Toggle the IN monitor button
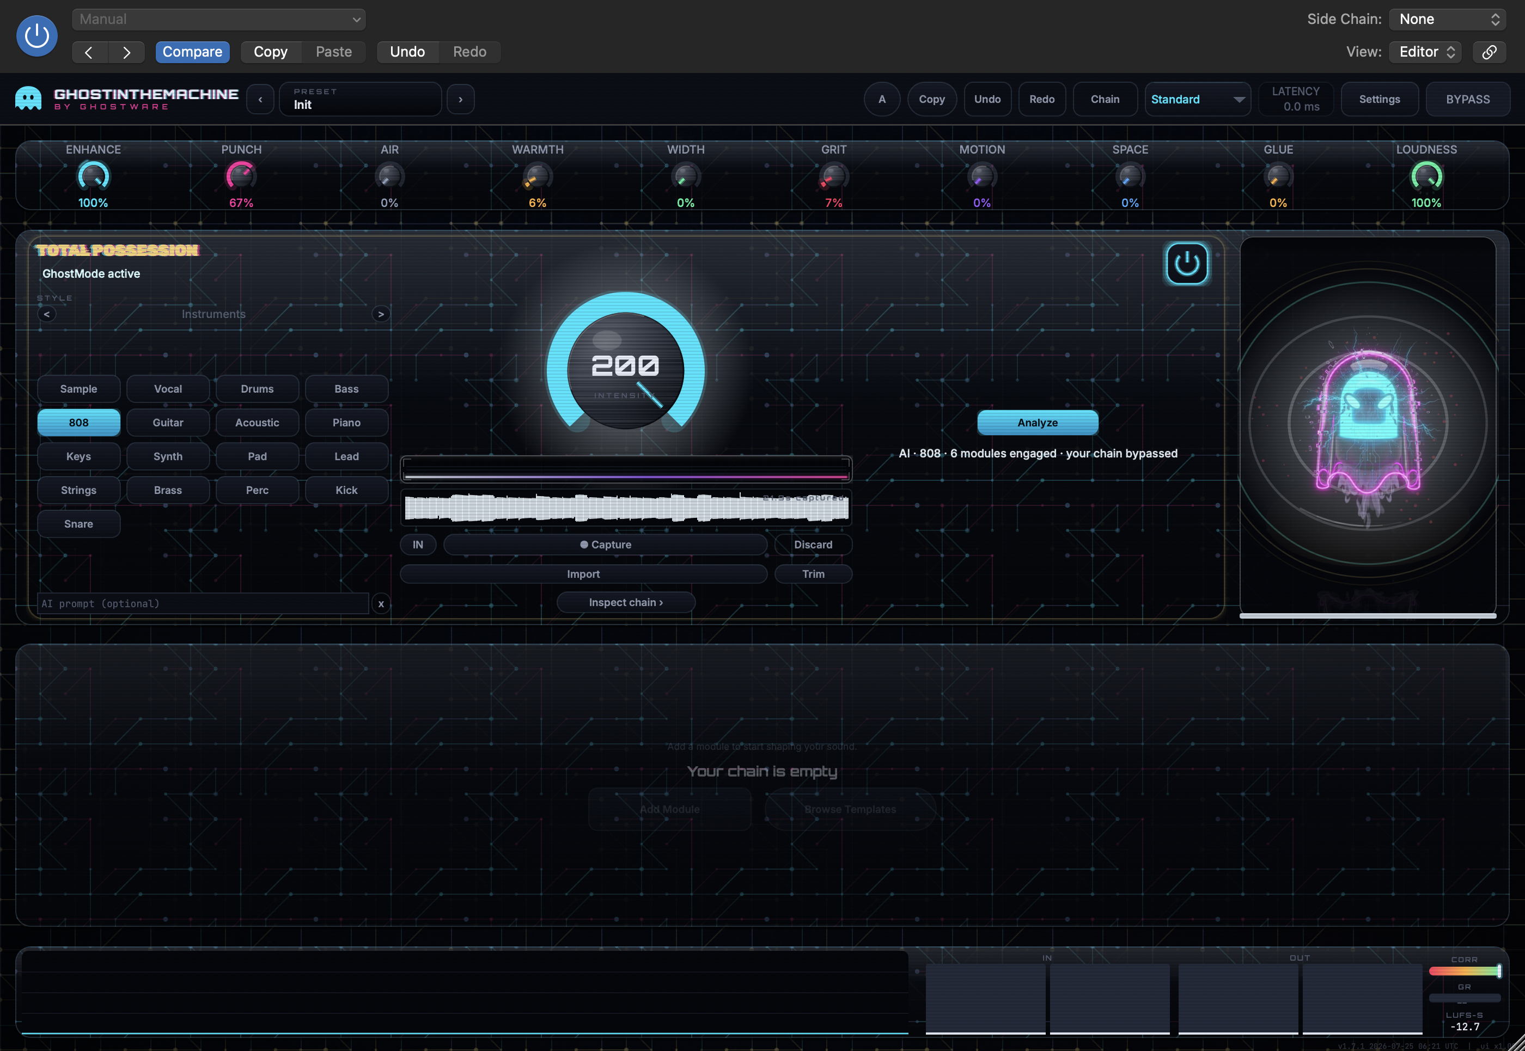Image resolution: width=1525 pixels, height=1051 pixels. point(417,545)
